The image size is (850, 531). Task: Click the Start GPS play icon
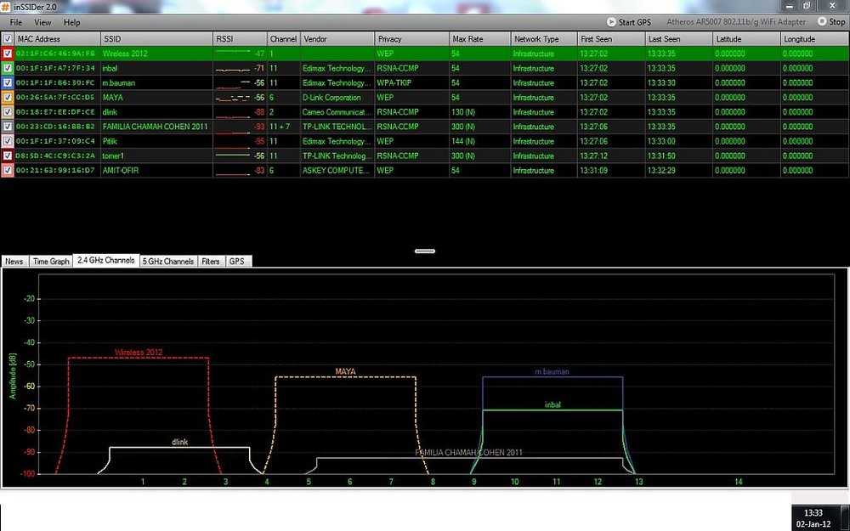[x=611, y=22]
